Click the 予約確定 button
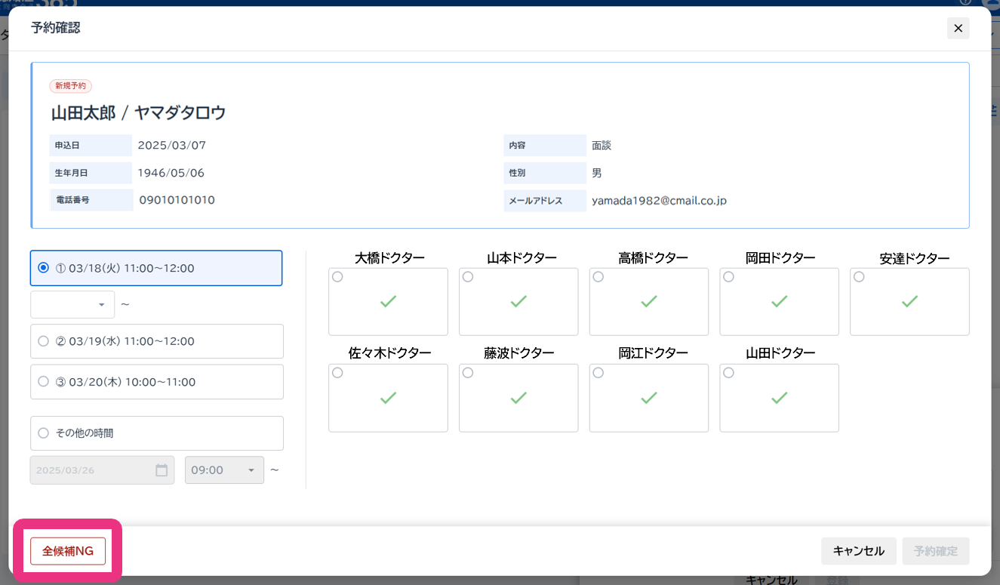 (x=935, y=551)
